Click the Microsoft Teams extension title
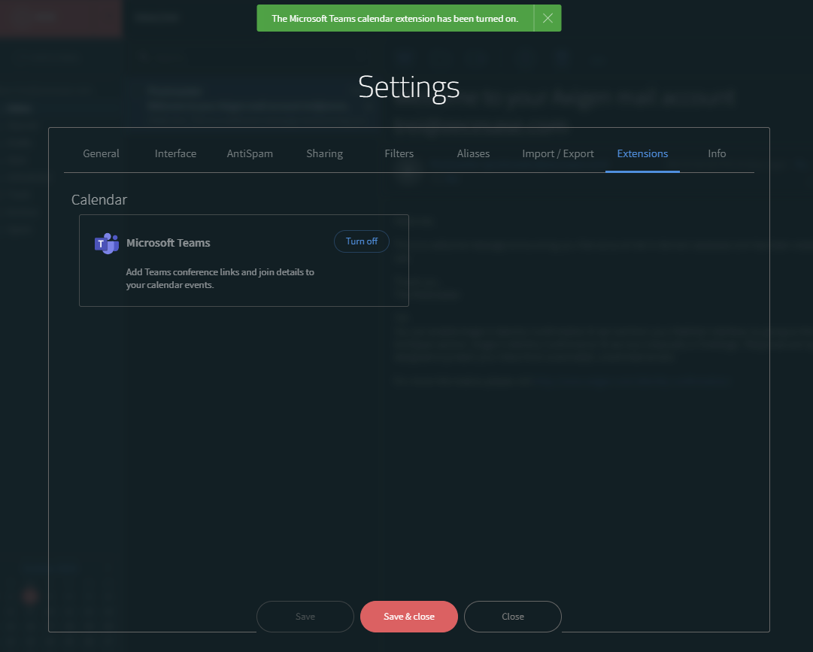 [168, 243]
